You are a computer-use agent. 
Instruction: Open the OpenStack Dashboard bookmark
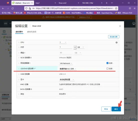[x=104, y=13]
